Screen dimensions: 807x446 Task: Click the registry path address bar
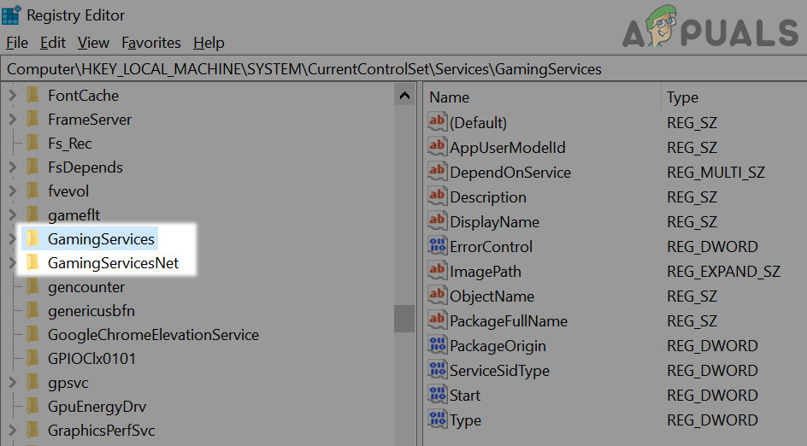[403, 69]
